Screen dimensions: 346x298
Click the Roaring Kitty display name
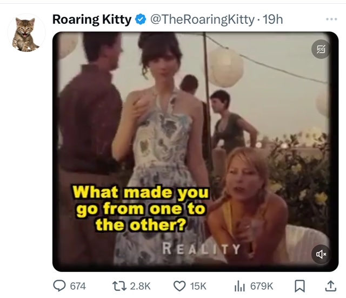[91, 20]
